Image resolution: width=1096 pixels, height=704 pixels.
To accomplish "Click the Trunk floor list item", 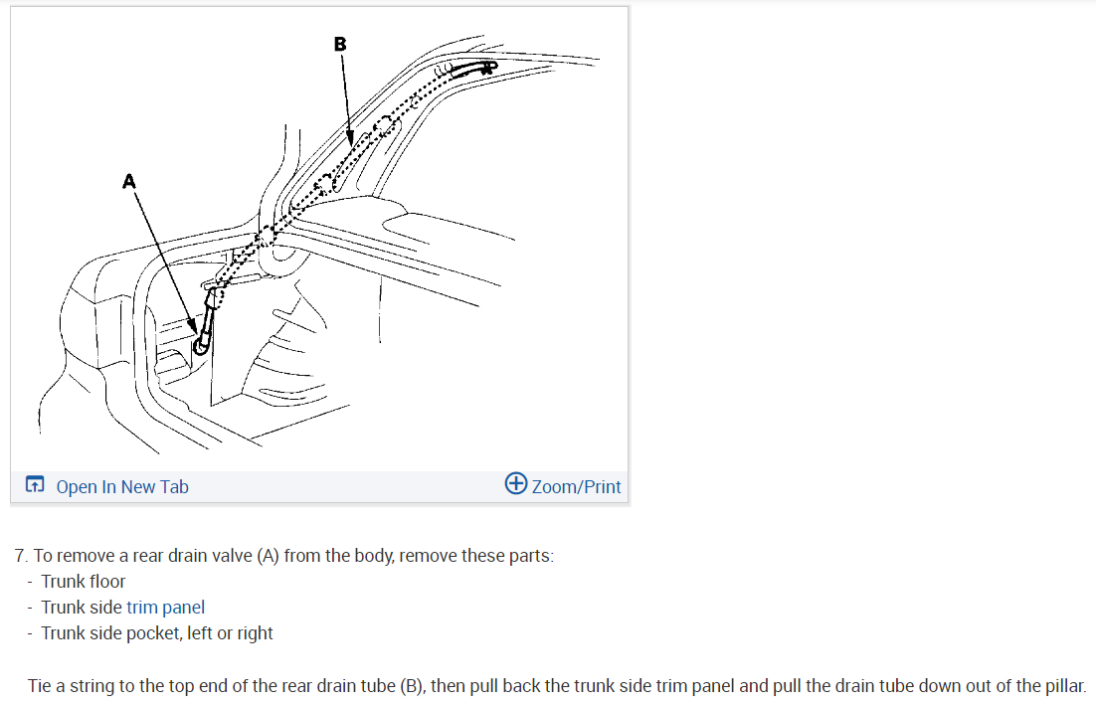I will (84, 582).
